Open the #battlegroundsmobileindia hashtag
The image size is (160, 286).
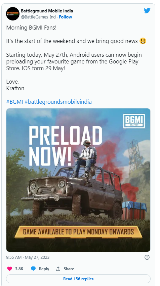[58, 102]
